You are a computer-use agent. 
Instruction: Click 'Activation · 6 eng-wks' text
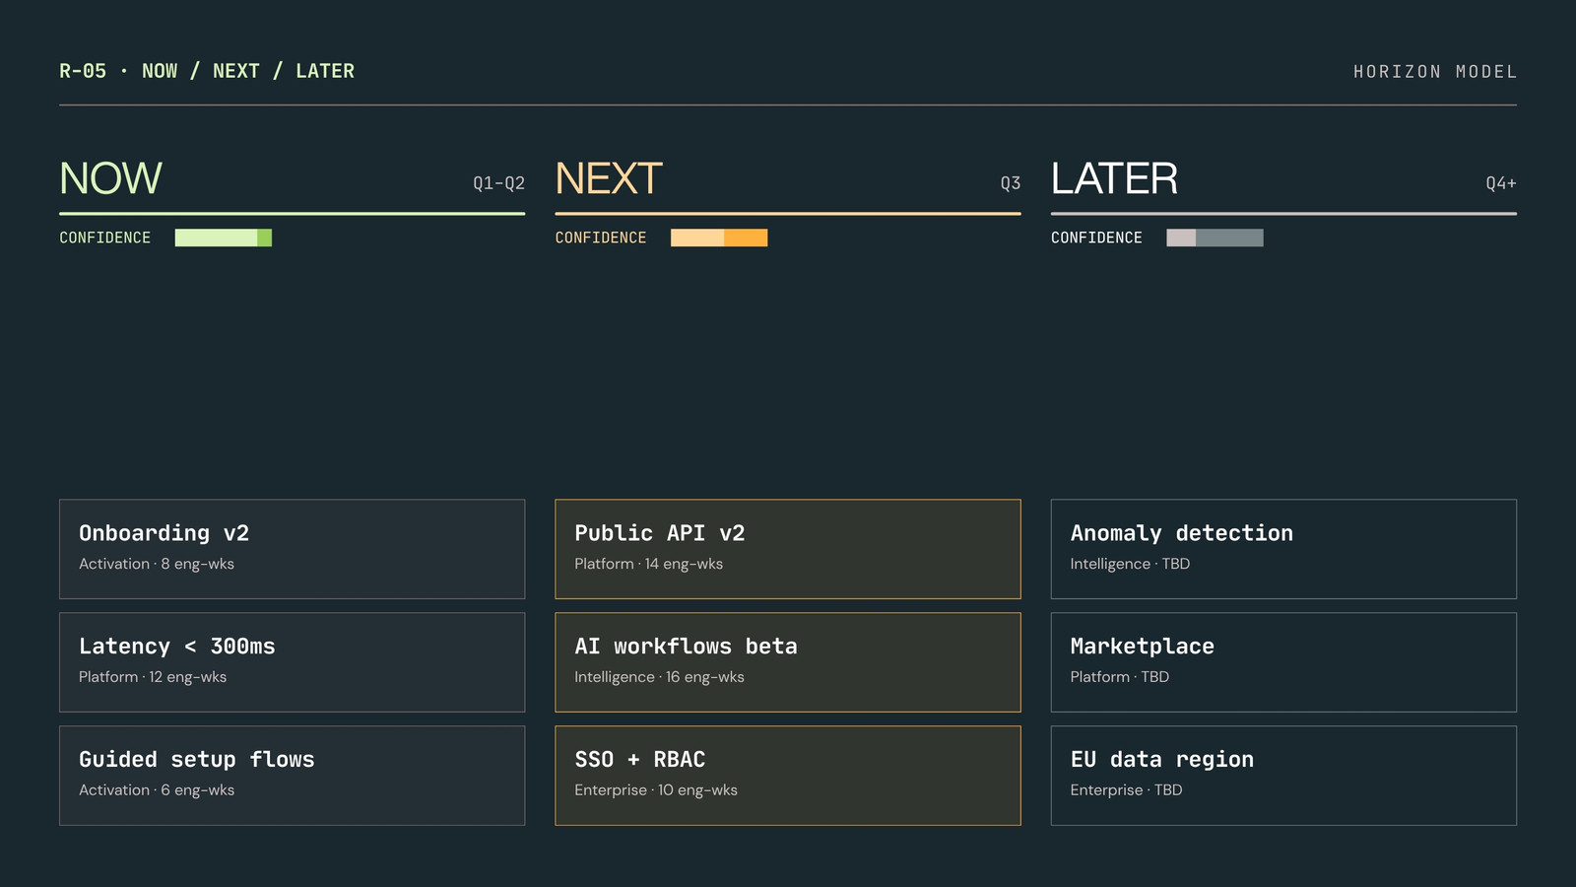(x=157, y=790)
